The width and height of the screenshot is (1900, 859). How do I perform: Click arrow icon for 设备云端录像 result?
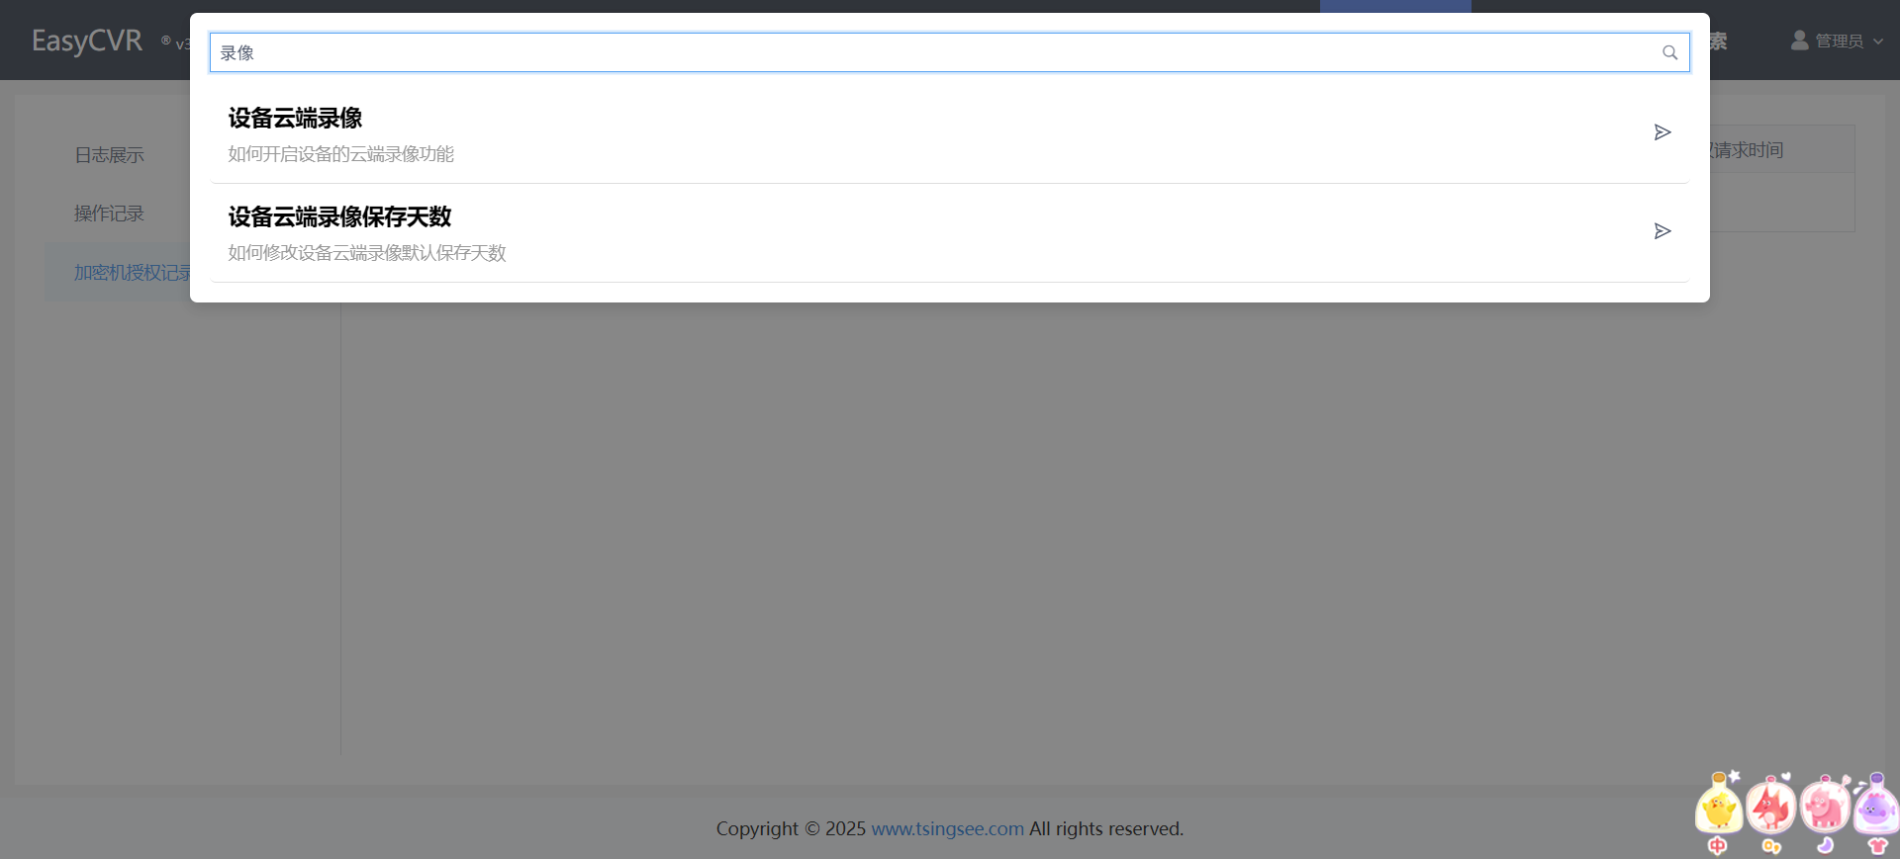coord(1662,132)
